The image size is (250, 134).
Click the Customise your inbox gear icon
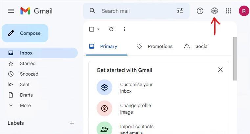tap(104, 87)
